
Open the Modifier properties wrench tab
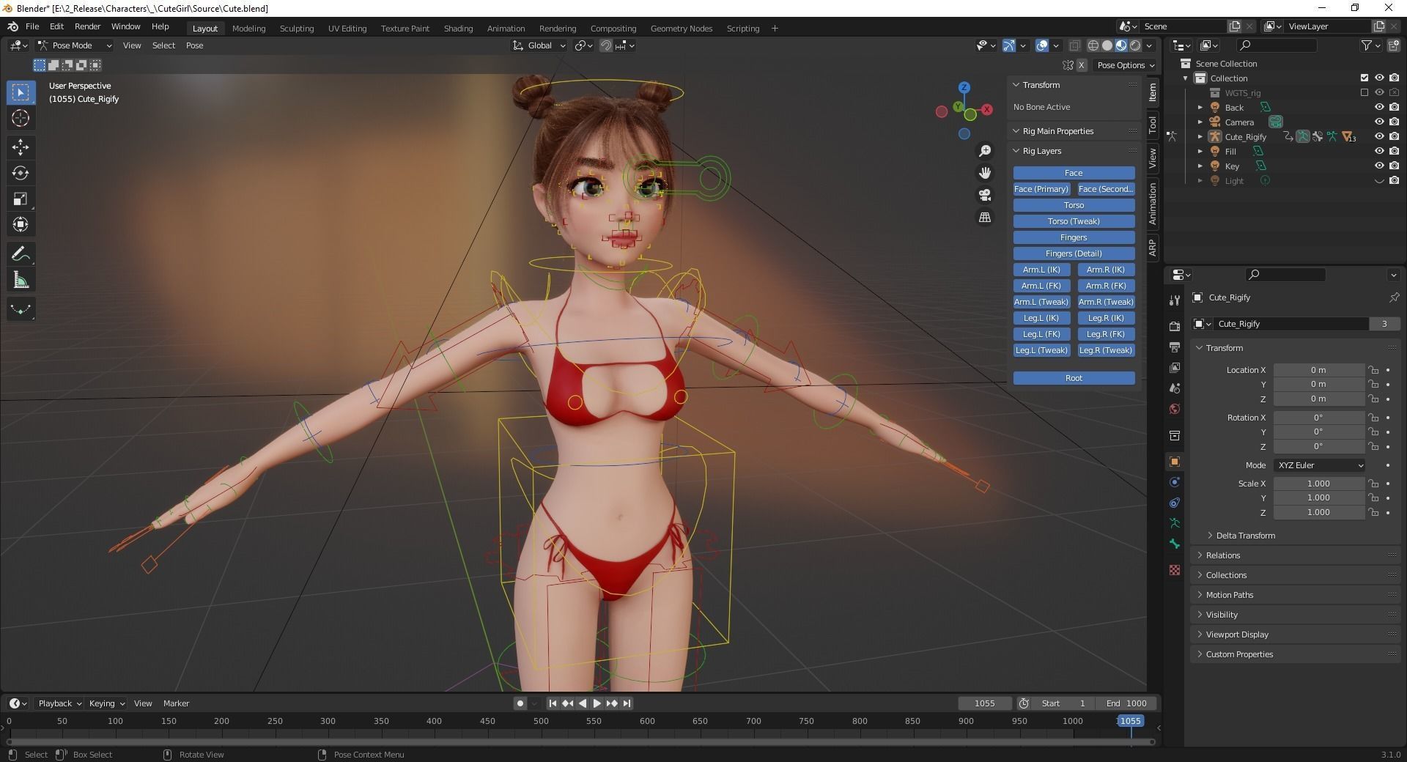click(1175, 301)
